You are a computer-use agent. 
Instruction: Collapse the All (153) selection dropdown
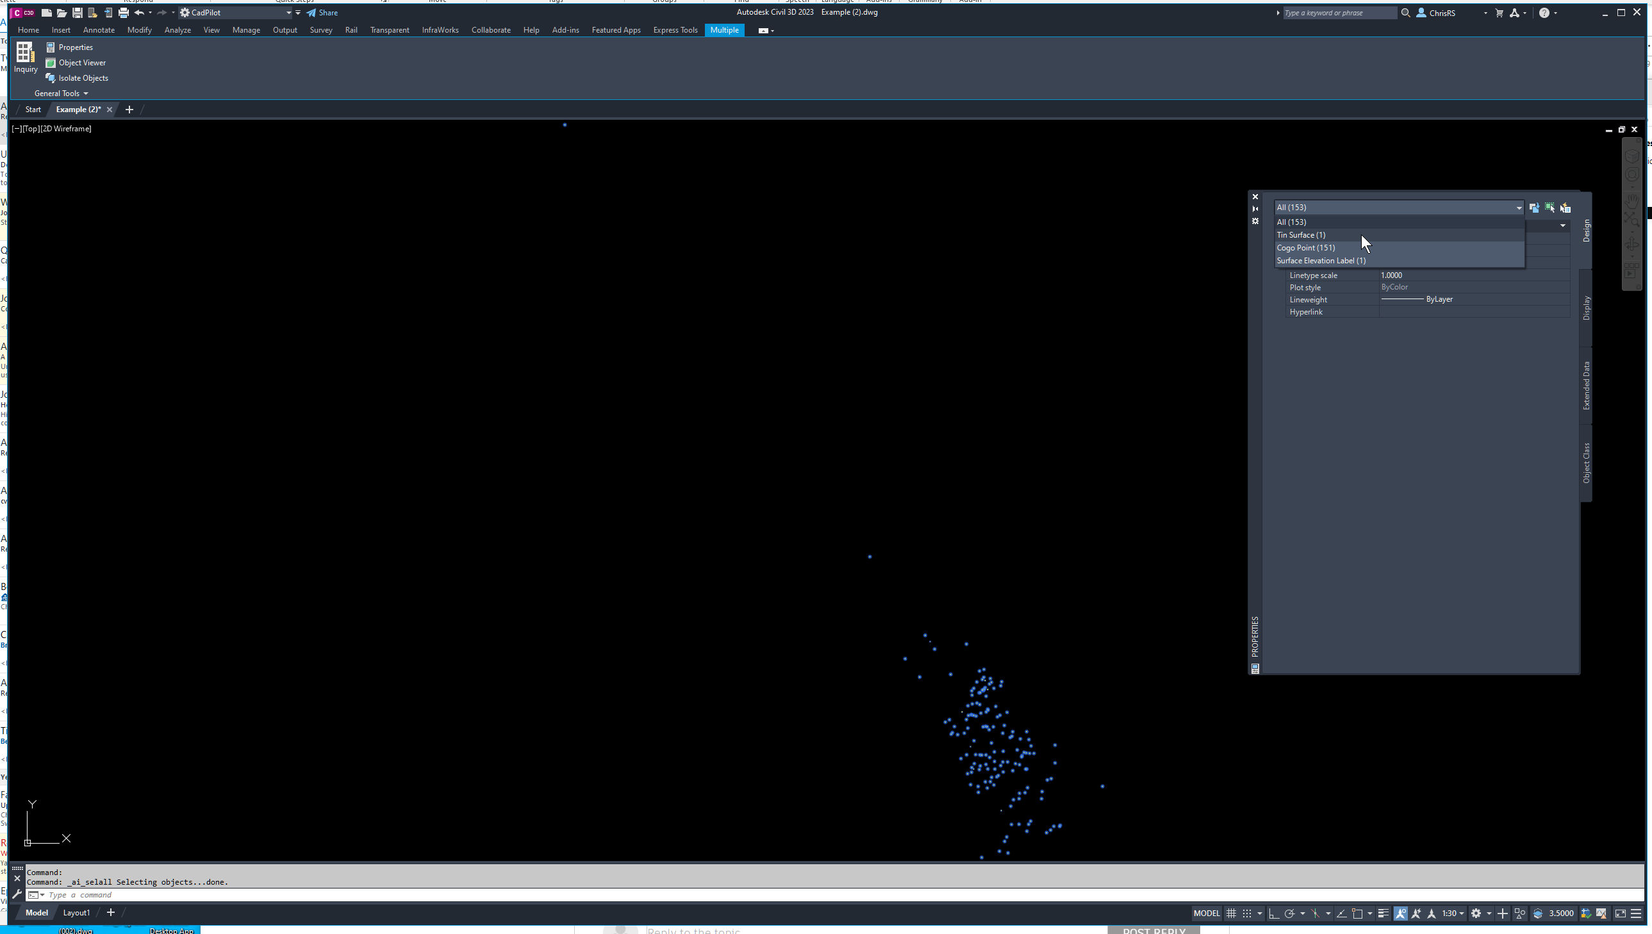pos(1518,207)
